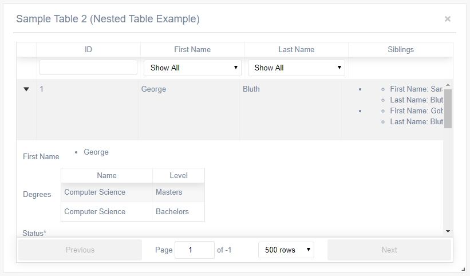Click the nested Name column header

106,175
